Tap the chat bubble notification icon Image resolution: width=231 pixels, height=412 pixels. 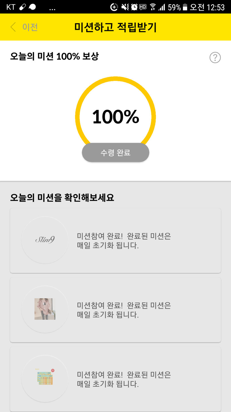click(x=33, y=7)
